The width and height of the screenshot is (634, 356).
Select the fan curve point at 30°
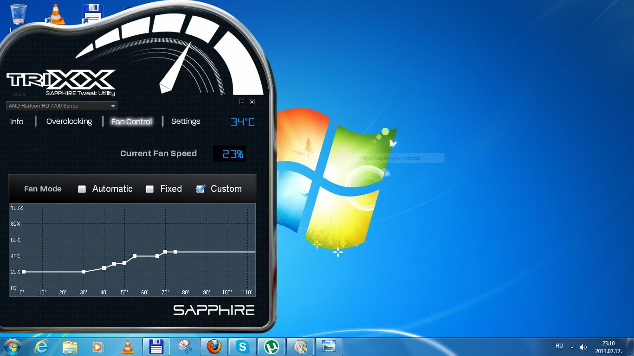tap(84, 272)
